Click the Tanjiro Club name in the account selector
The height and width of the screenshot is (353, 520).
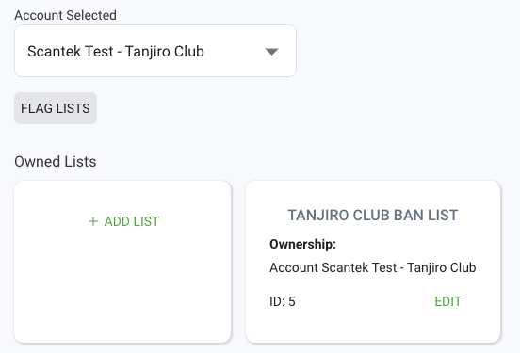165,52
